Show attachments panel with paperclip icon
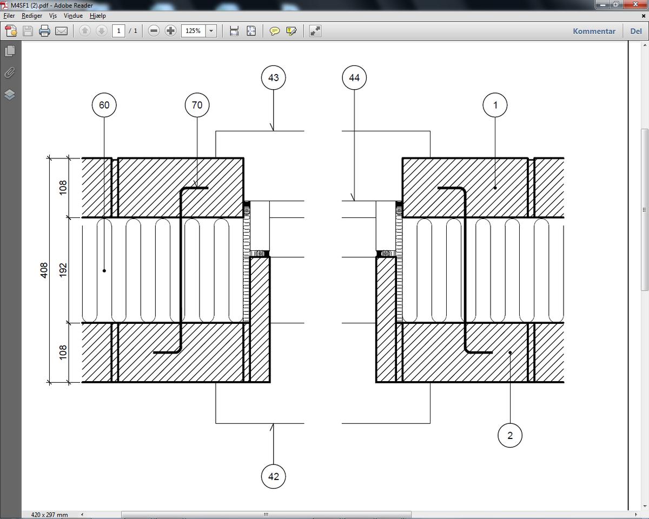 click(10, 72)
